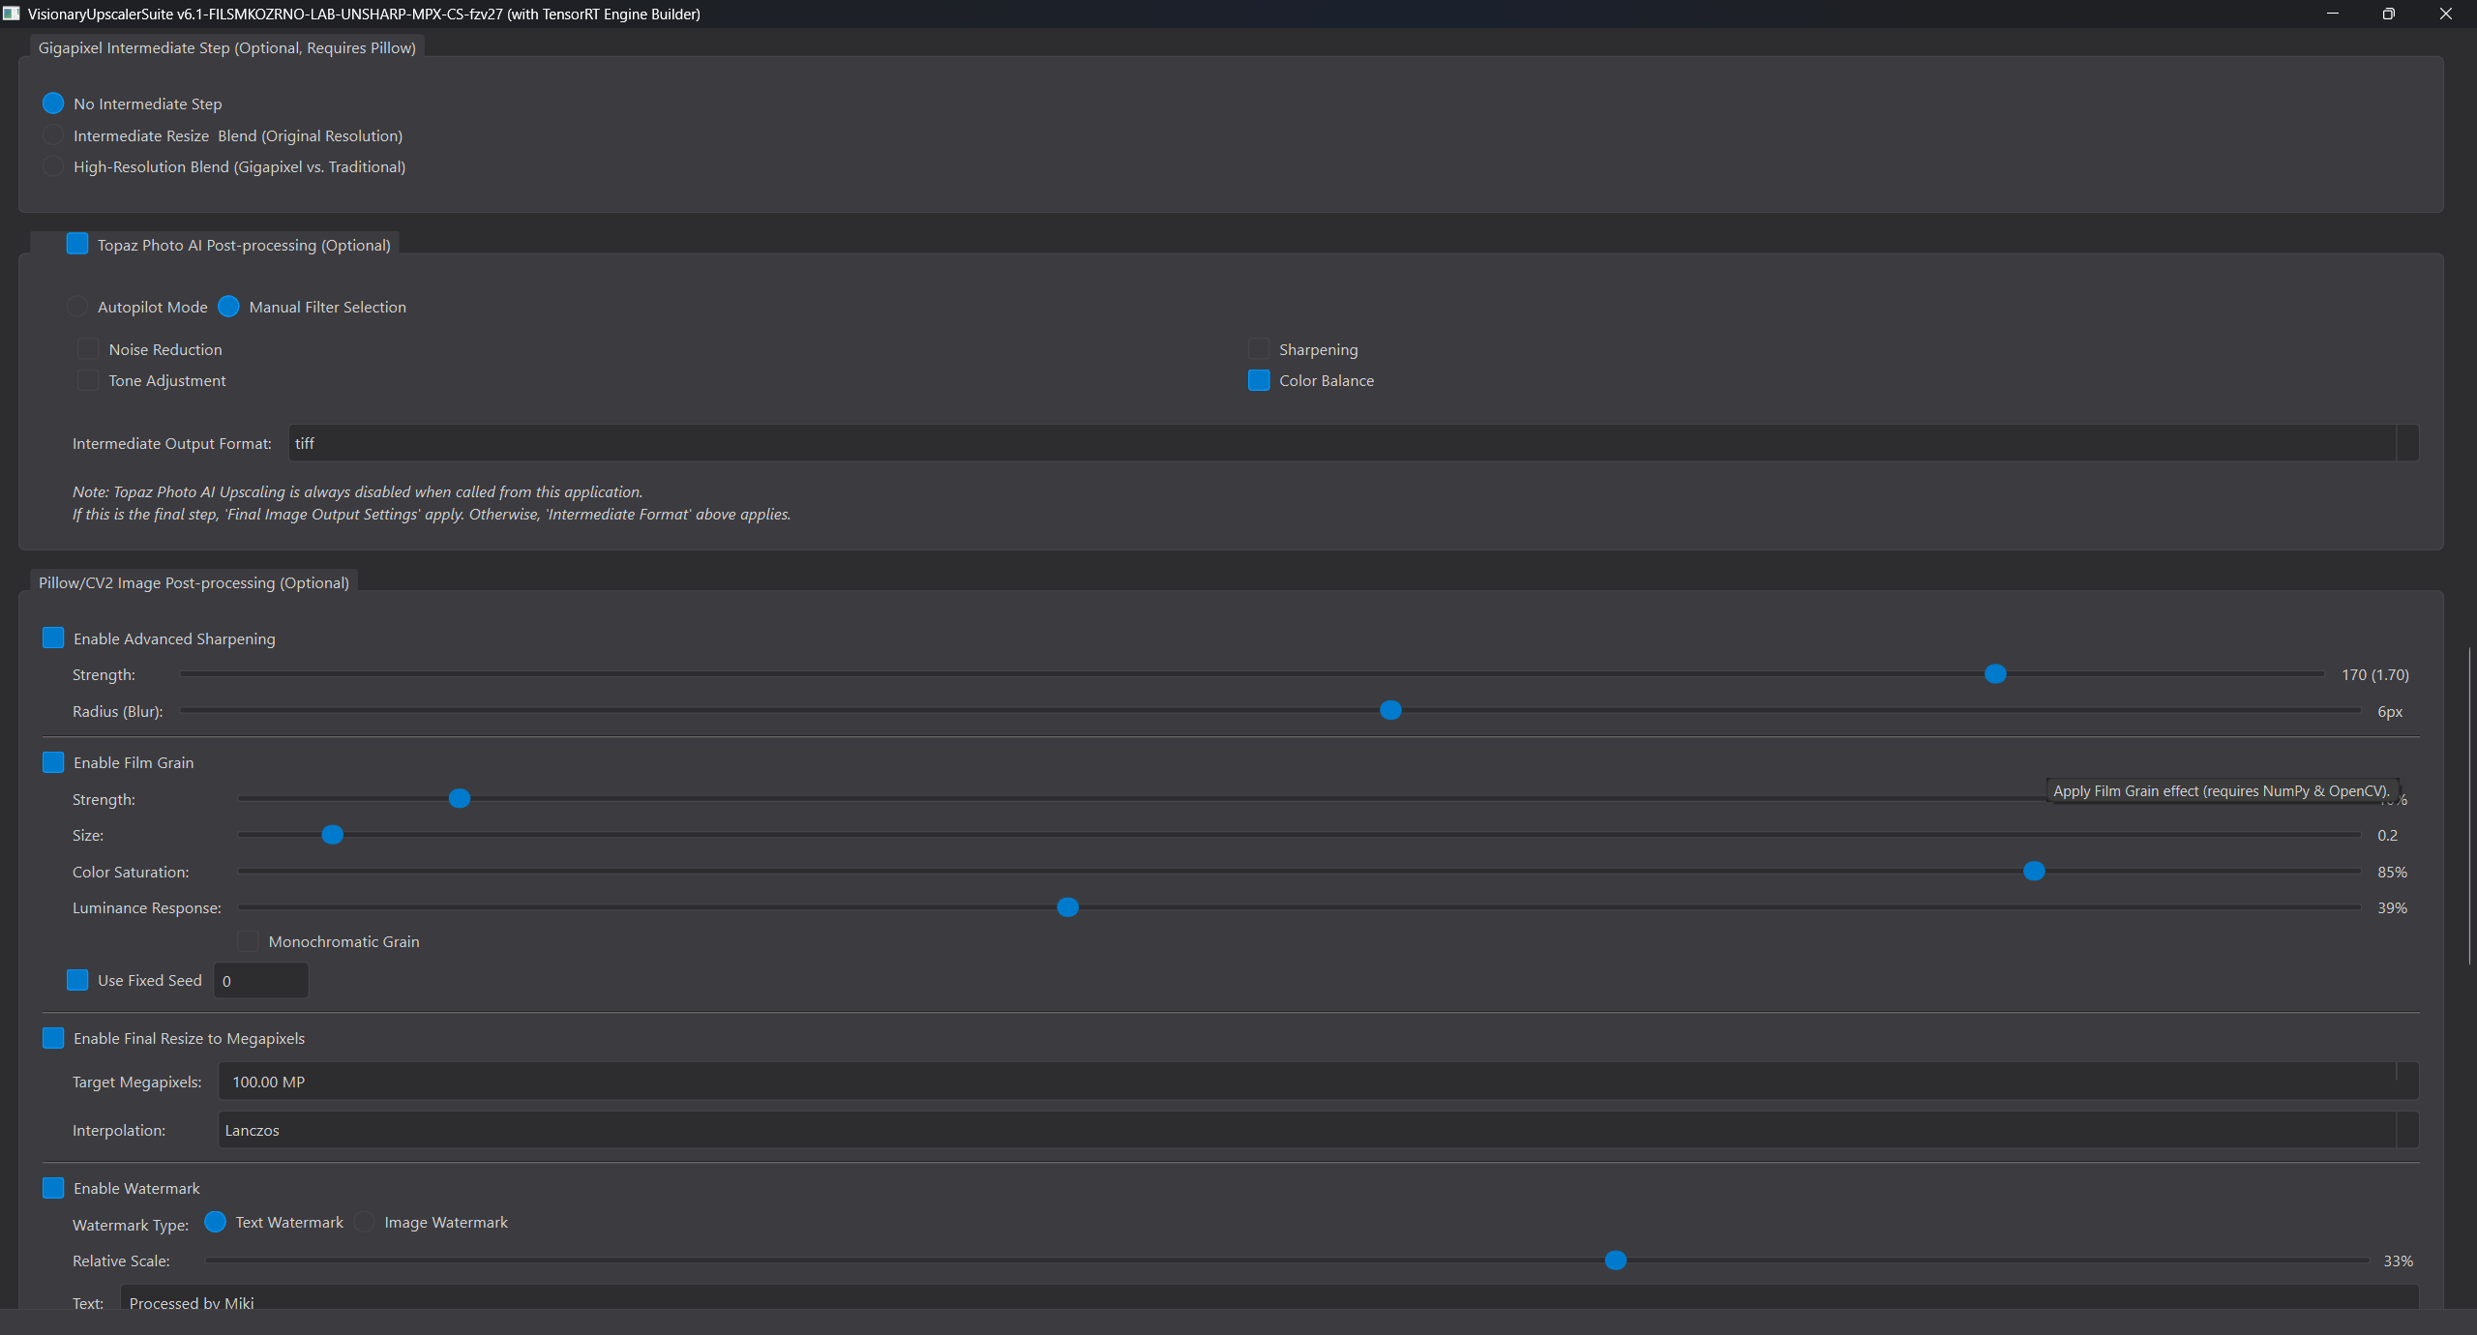The width and height of the screenshot is (2477, 1335).
Task: Open Intermediate Output Format dropdown
Action: coord(2406,443)
